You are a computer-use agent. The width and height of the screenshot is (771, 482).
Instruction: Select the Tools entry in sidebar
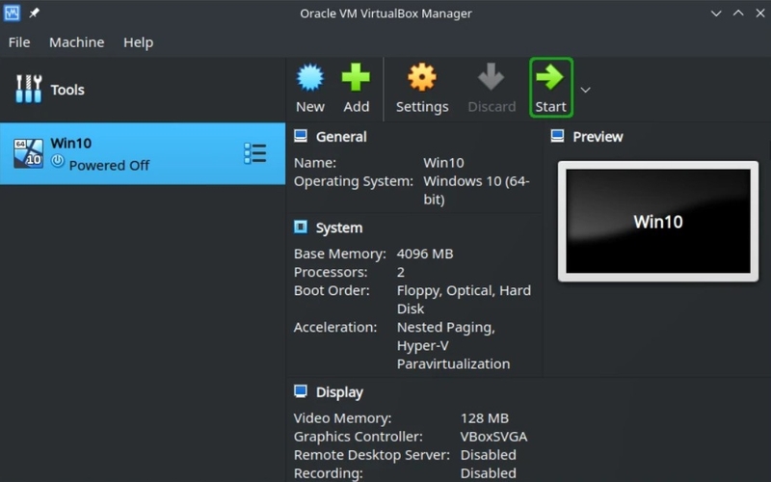143,90
